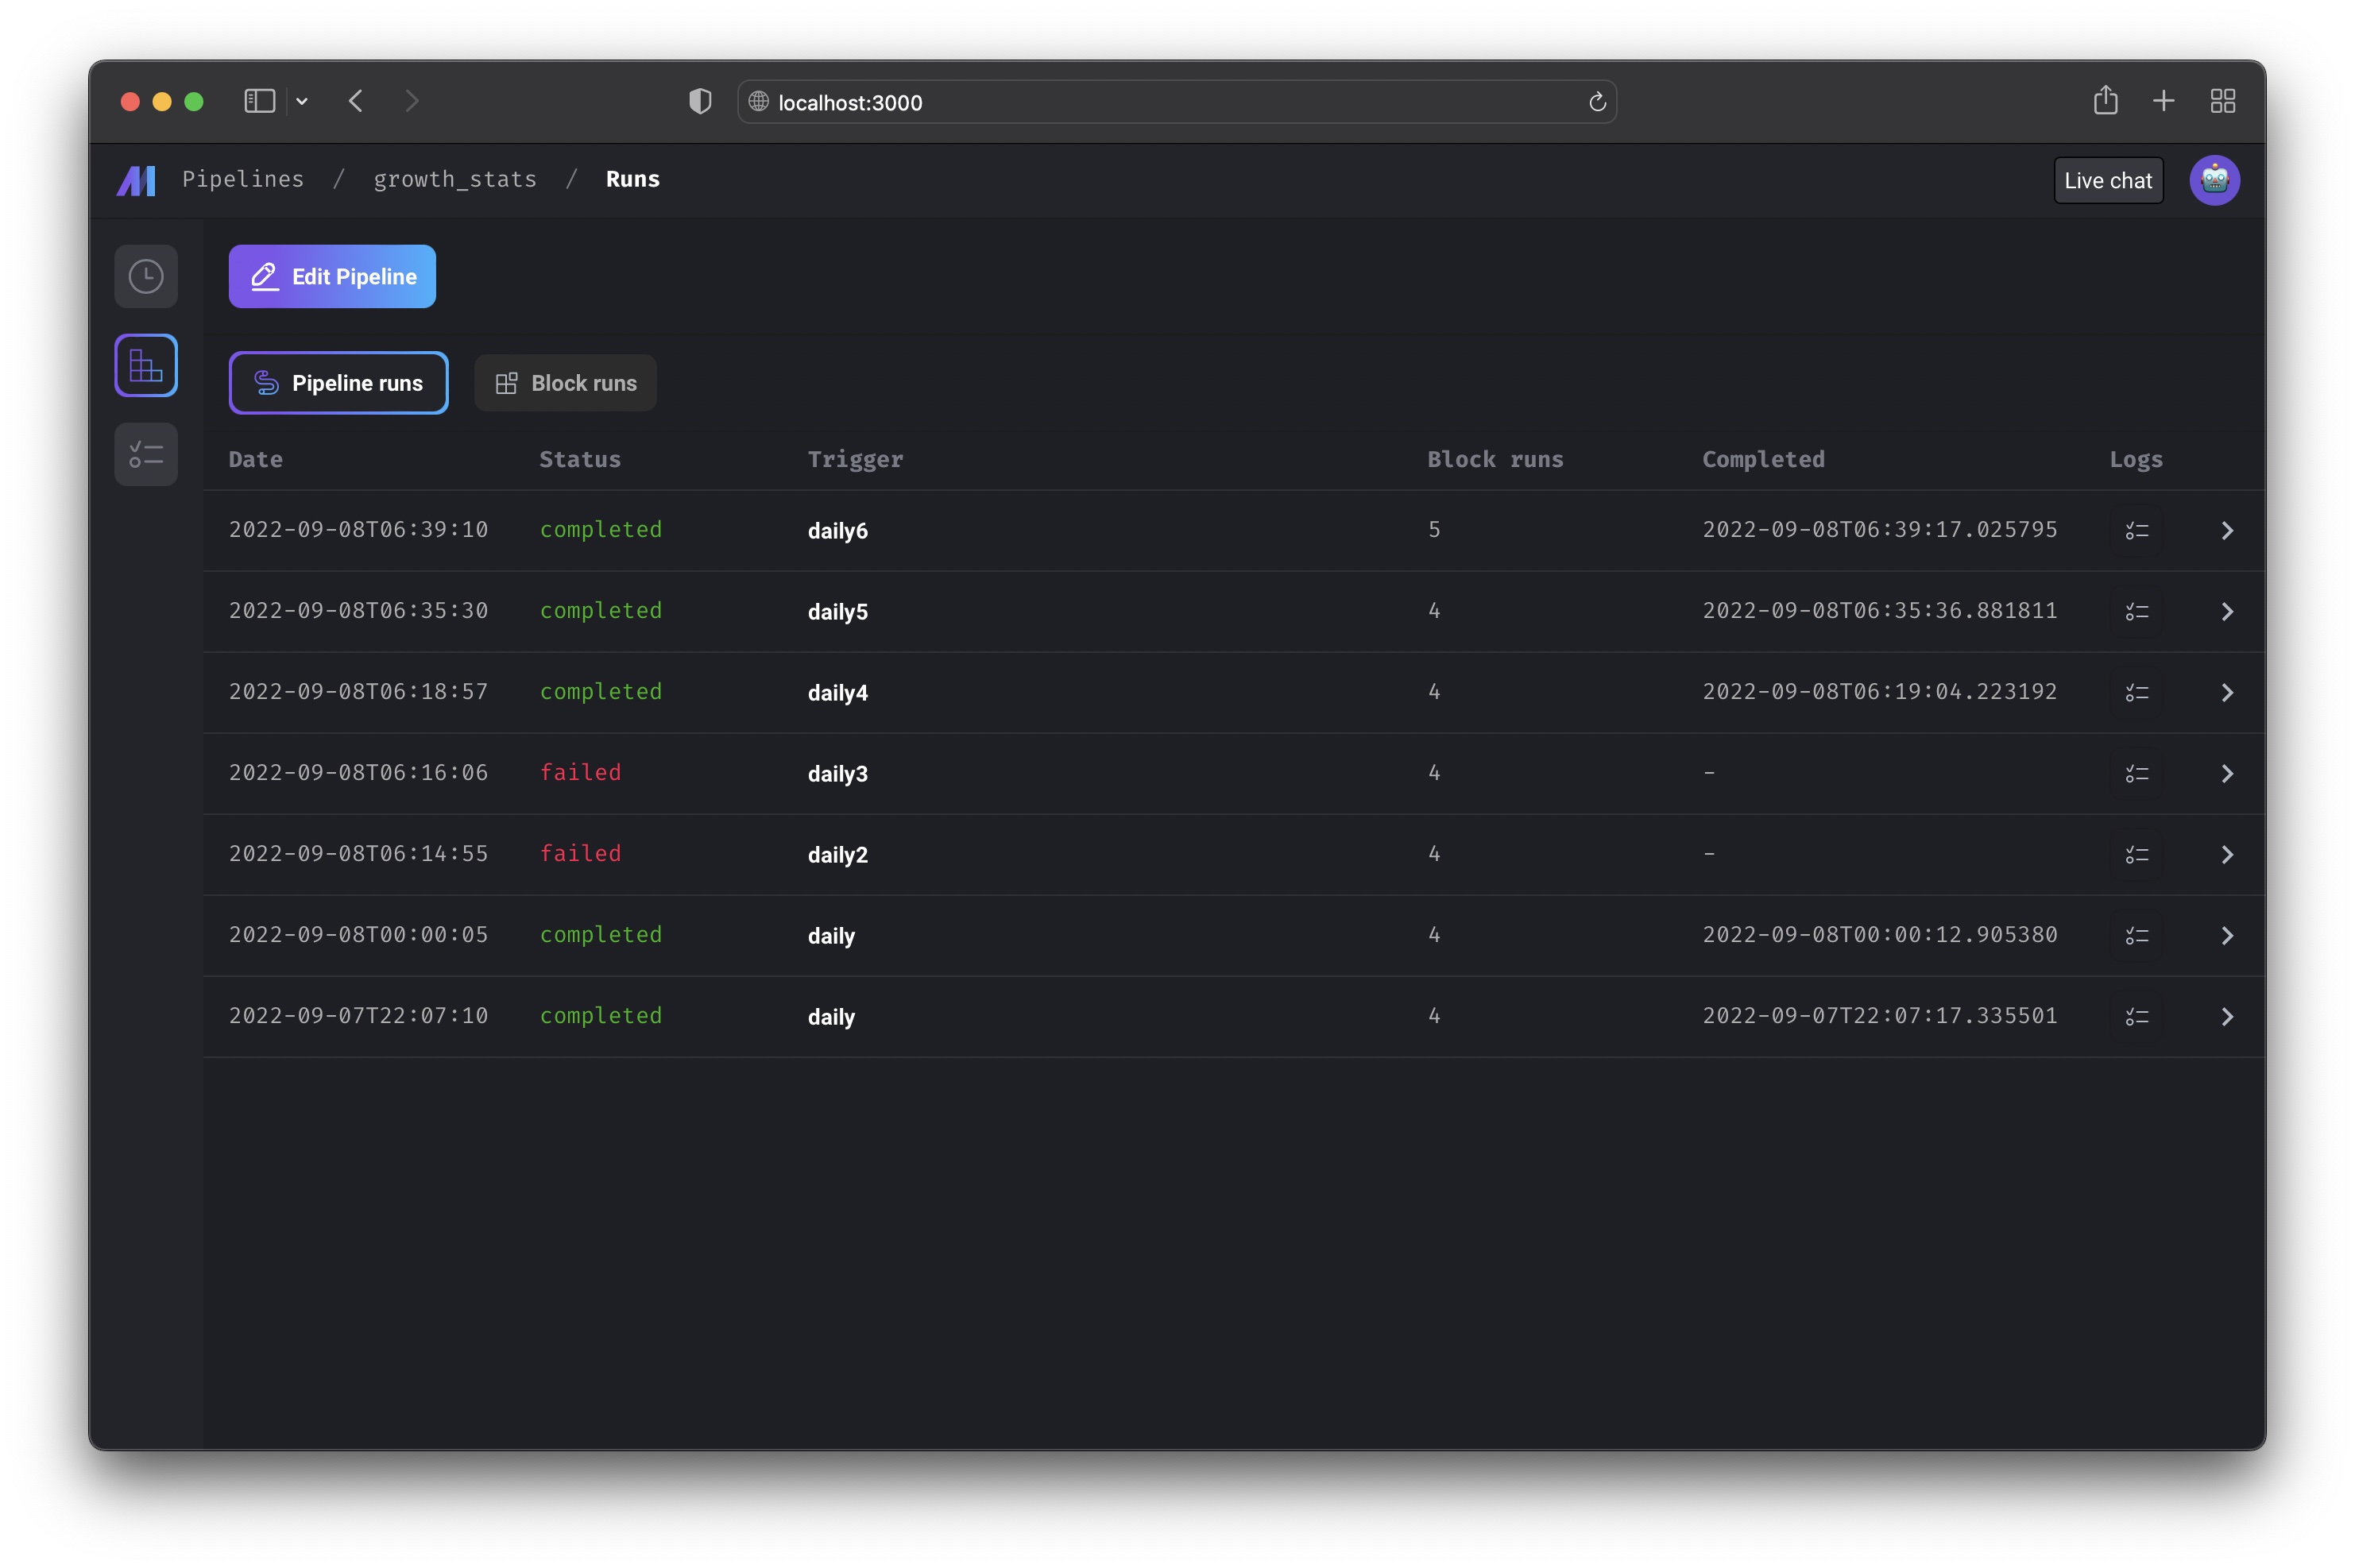Image resolution: width=2355 pixels, height=1568 pixels.
Task: Click the Trigger column header
Action: 855,460
